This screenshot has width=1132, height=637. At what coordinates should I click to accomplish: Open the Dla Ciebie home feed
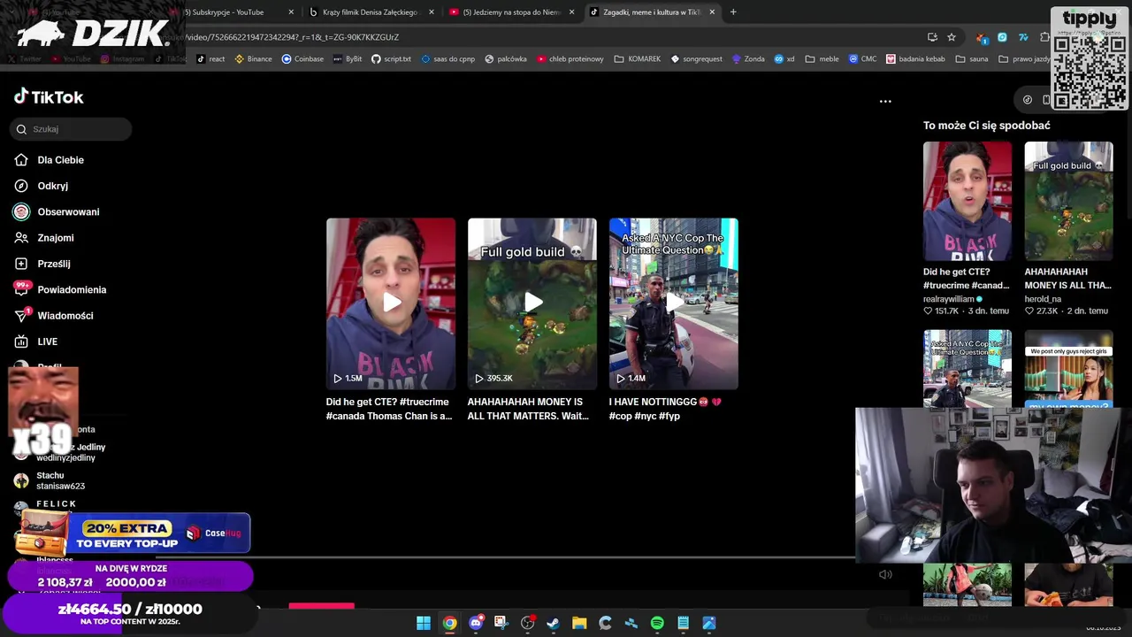[50, 160]
